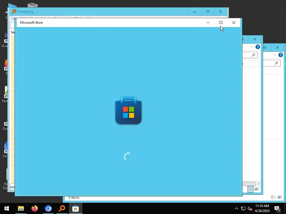The width and height of the screenshot is (286, 214).
Task: Open Chromium from the taskbar
Action: click(x=48, y=208)
